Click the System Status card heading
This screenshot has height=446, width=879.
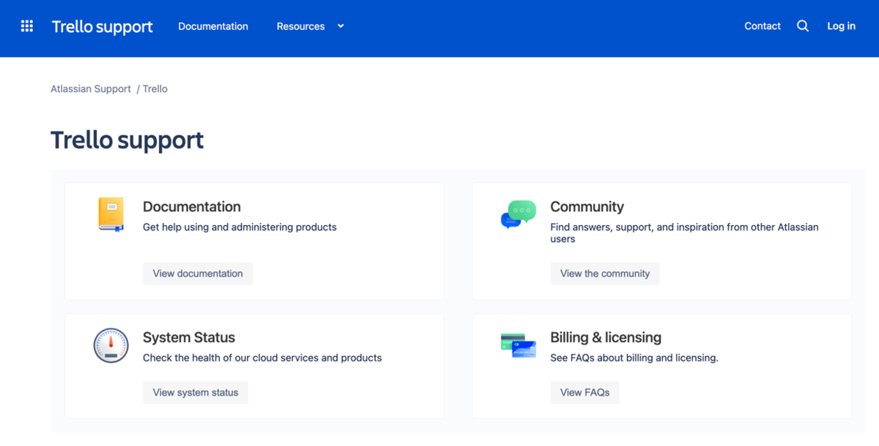pyautogui.click(x=189, y=338)
